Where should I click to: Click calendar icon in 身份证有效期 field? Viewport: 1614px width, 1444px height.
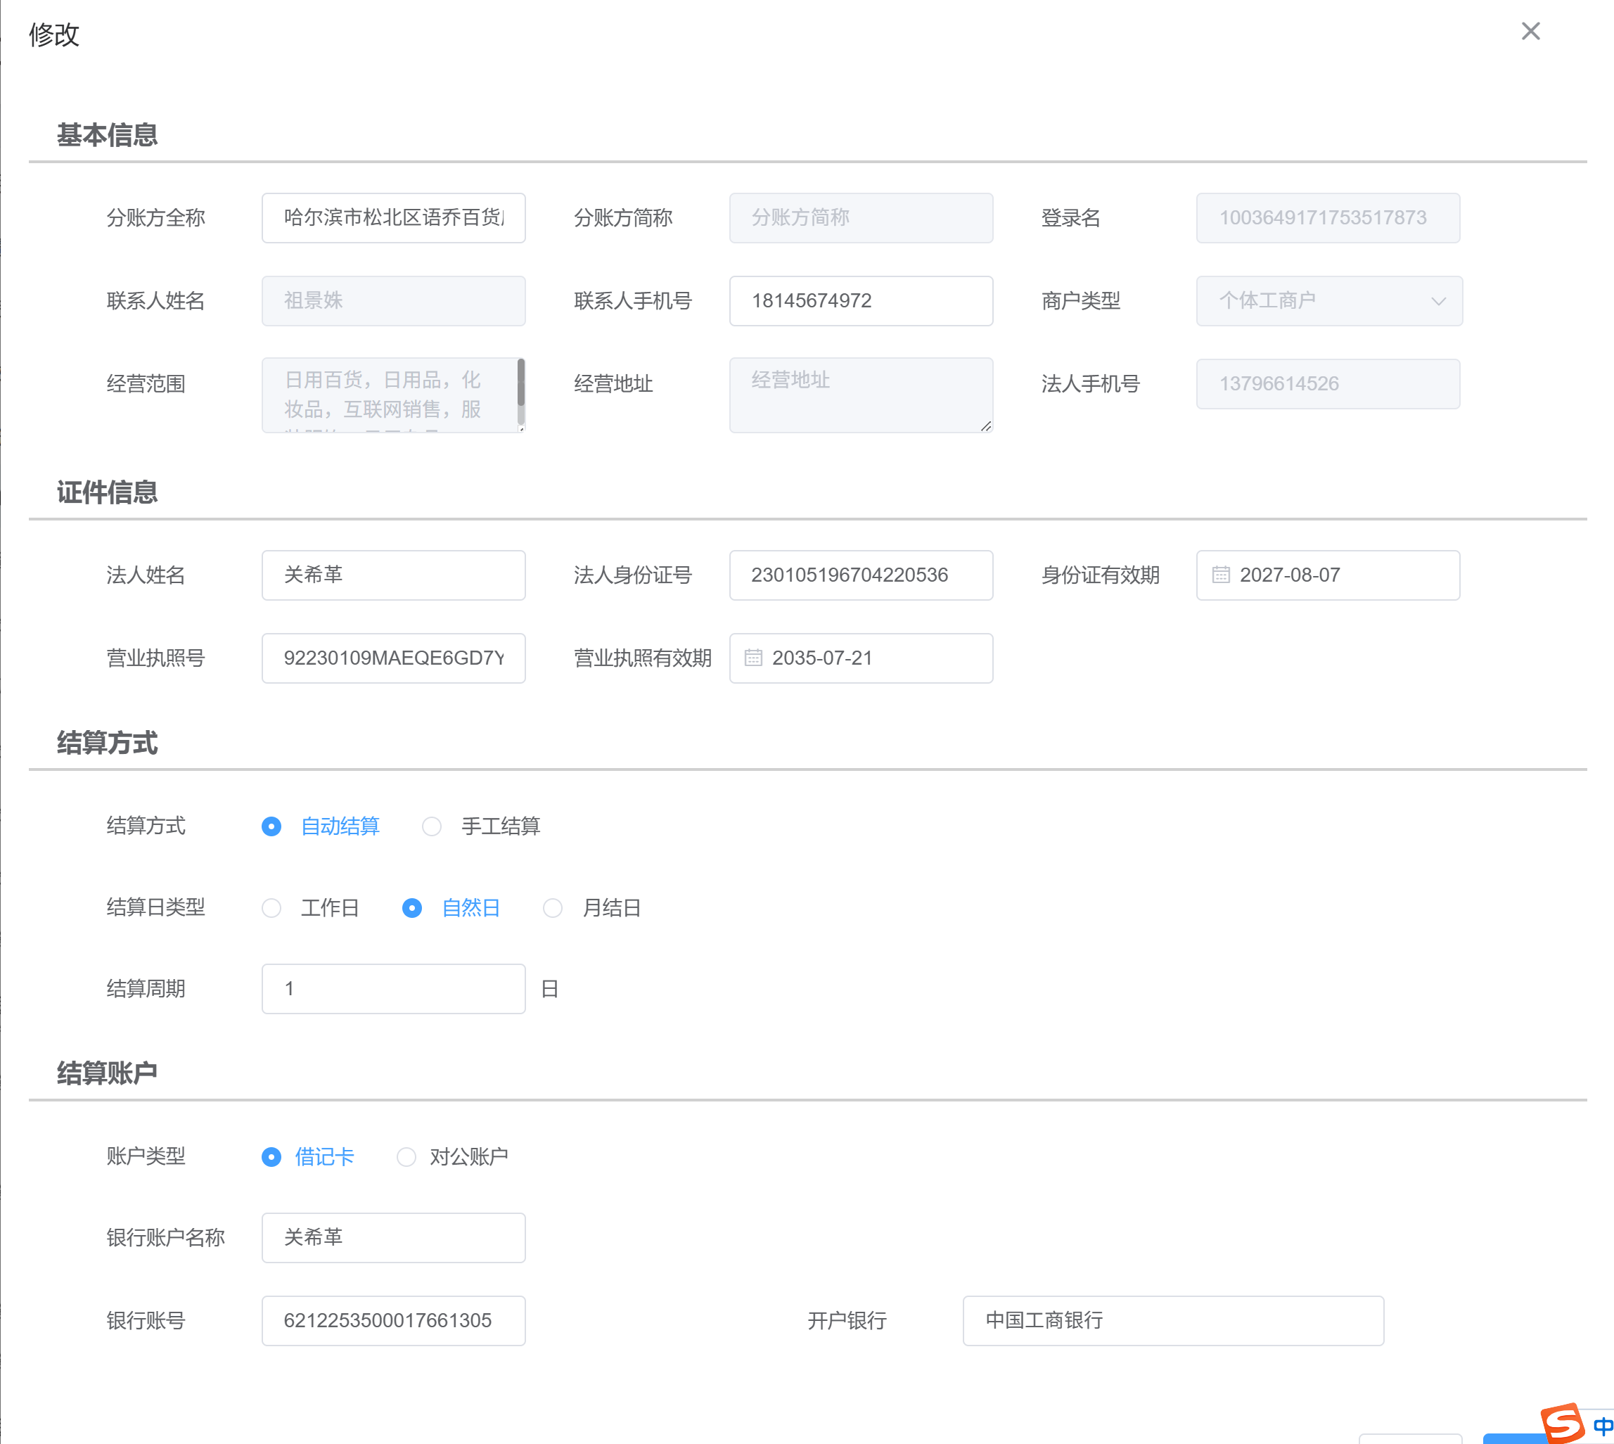coord(1221,575)
